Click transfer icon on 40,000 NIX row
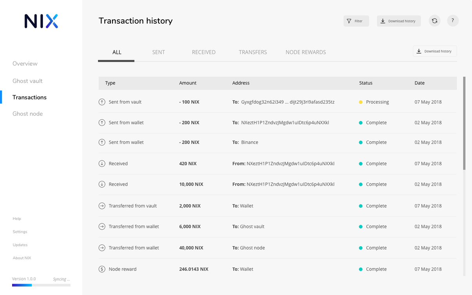Image resolution: width=472 pixels, height=295 pixels. (x=101, y=248)
